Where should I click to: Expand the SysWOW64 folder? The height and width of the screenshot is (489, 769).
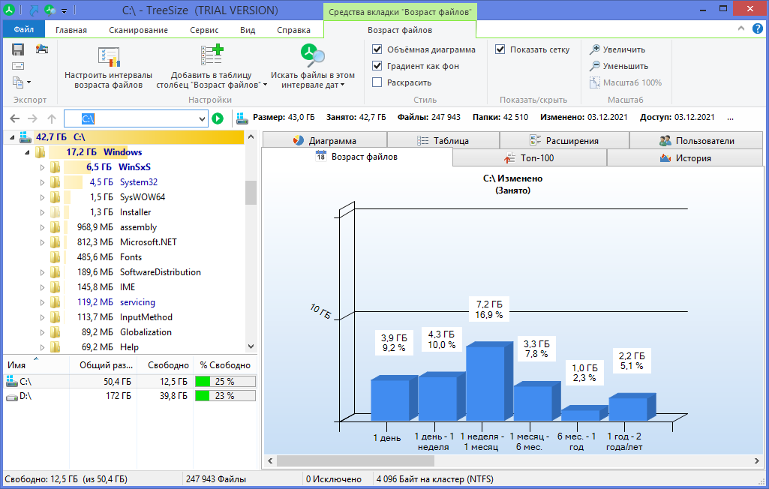[42, 197]
